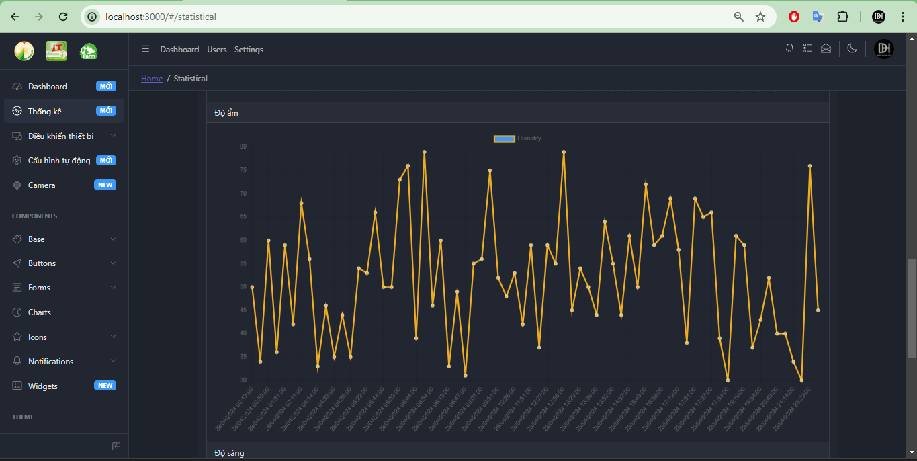Screen dimensions: 917x461
Task: Click the round yellow logo in sidebar
Action: (24, 50)
